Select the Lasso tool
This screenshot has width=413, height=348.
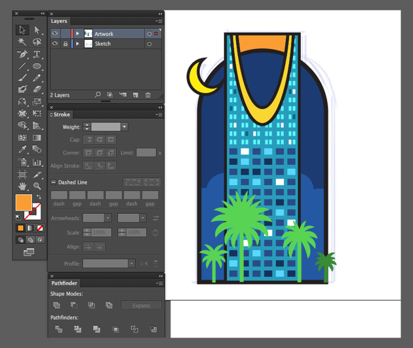(37, 42)
